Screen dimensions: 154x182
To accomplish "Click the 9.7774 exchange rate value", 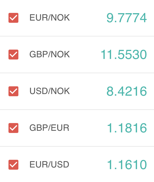I will [x=127, y=18].
